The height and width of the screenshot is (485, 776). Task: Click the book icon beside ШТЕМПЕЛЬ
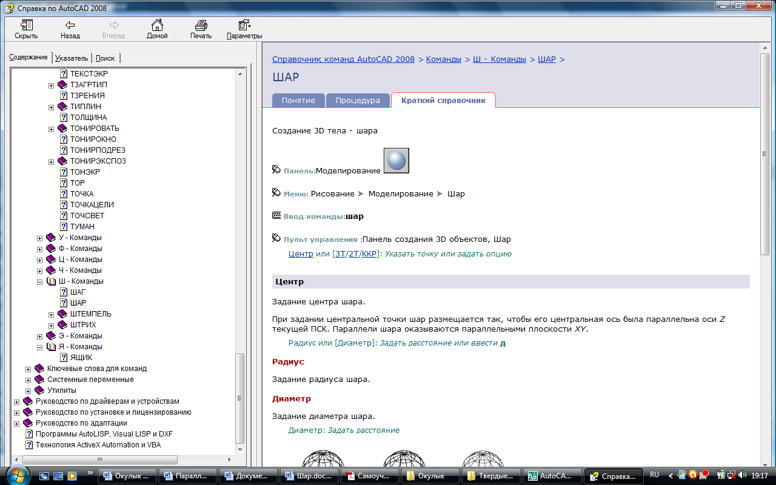62,314
